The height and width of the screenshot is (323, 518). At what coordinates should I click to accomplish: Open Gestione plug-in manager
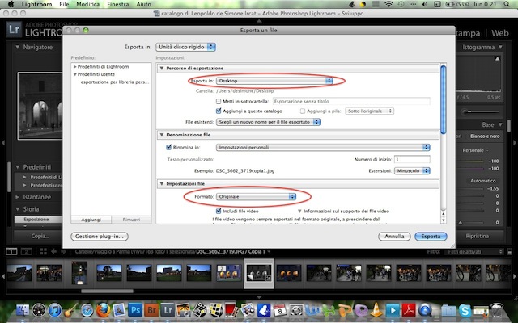click(100, 237)
